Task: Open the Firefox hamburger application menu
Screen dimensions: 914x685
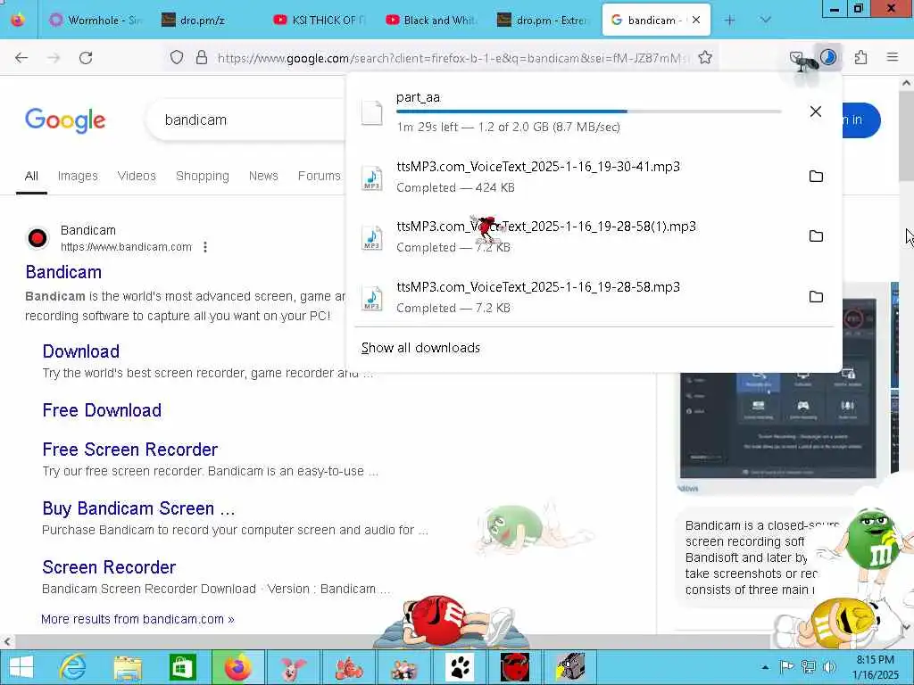Action: point(893,57)
